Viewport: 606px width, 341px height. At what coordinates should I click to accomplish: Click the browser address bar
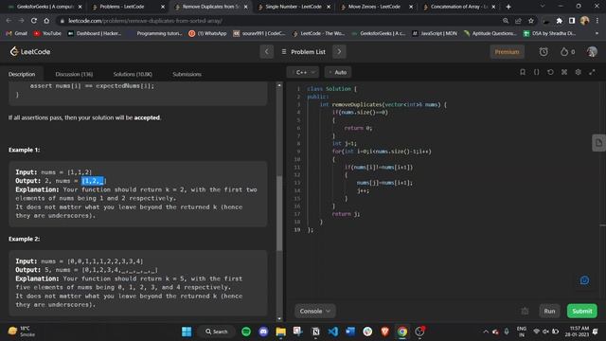coord(278,21)
